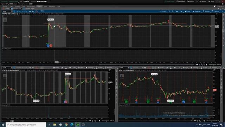
Task: Select the pointer tool under top chart
Action: click(206, 65)
